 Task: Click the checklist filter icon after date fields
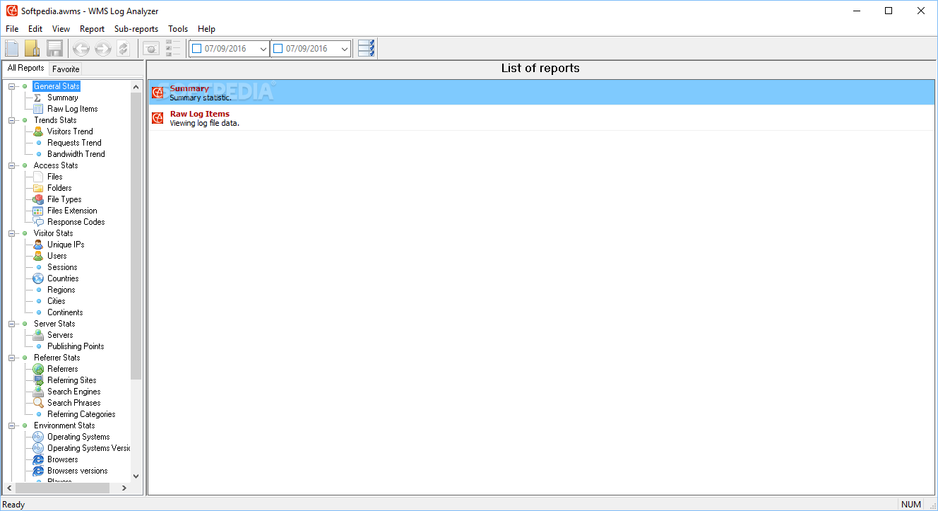pyautogui.click(x=367, y=49)
